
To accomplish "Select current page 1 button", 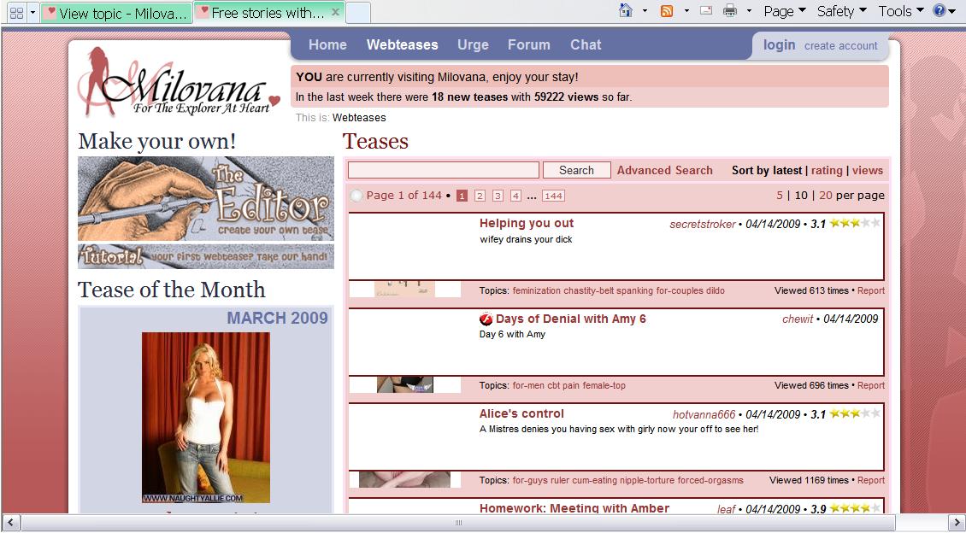I will (462, 196).
